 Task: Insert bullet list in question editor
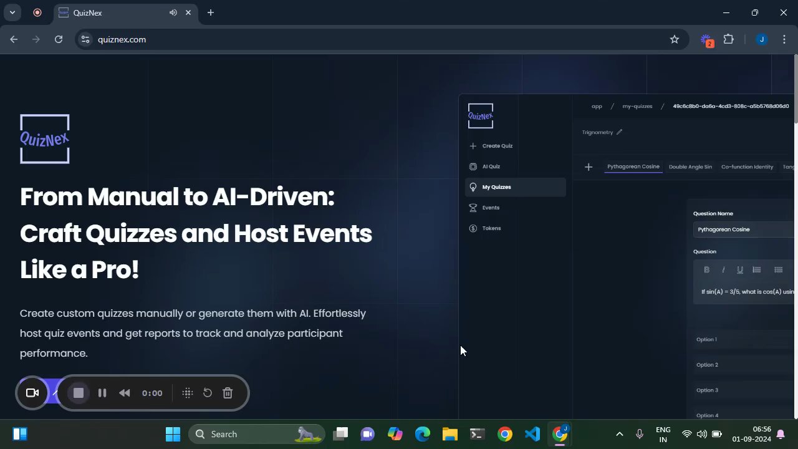[x=779, y=270]
